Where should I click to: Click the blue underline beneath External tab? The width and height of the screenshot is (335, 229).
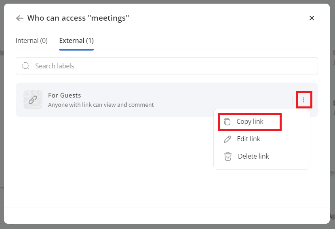[76, 50]
